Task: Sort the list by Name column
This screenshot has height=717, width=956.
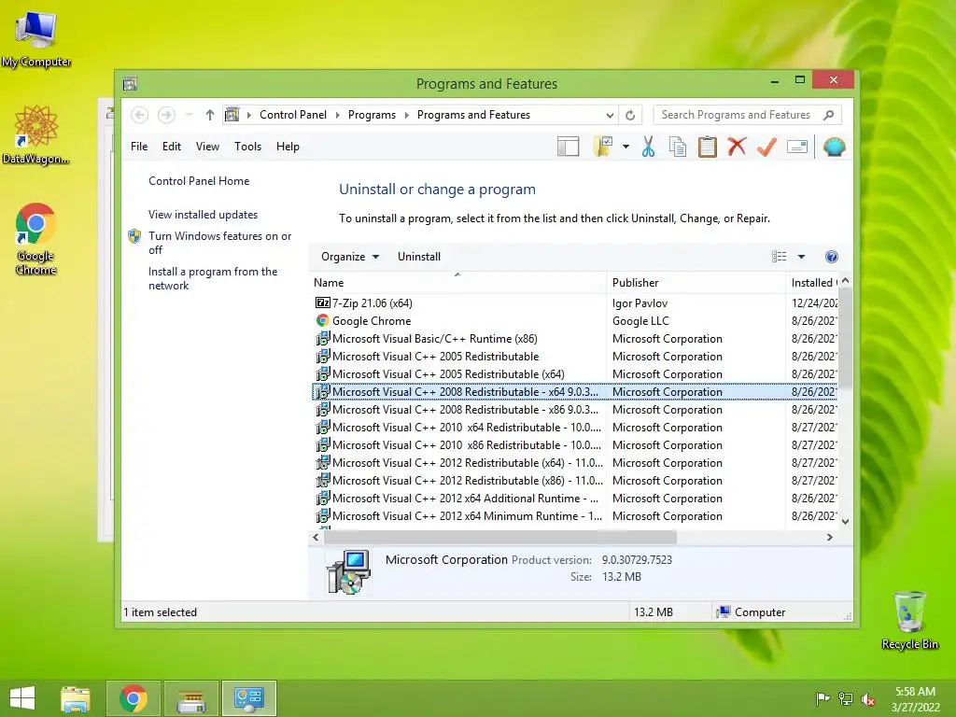Action: click(457, 282)
